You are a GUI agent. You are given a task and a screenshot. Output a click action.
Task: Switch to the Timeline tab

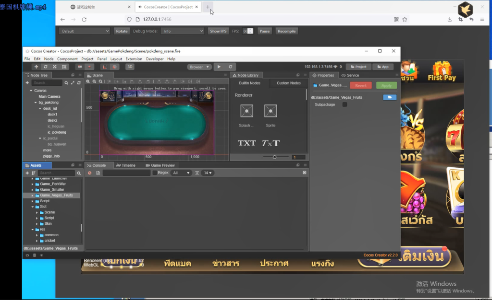click(x=128, y=165)
